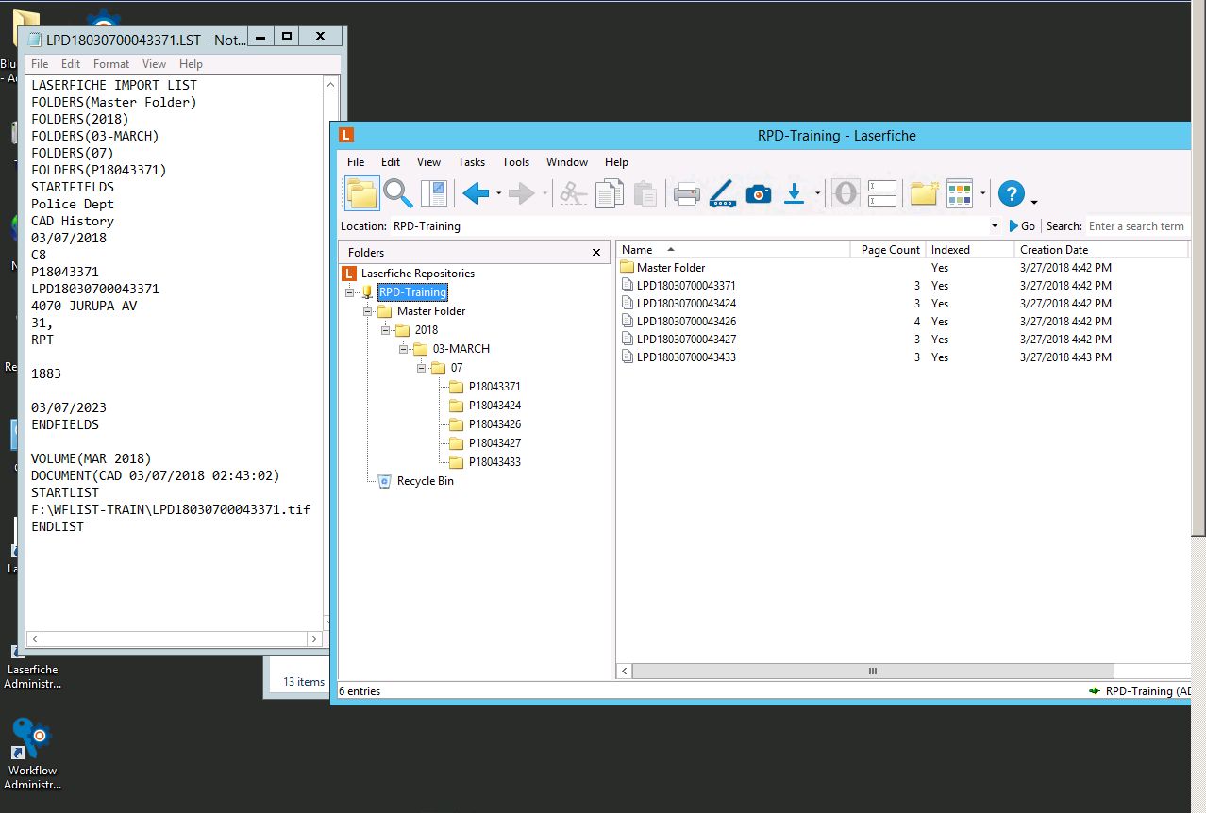Collapse the 03-MARCH folder node
The width and height of the screenshot is (1206, 813).
pos(404,349)
